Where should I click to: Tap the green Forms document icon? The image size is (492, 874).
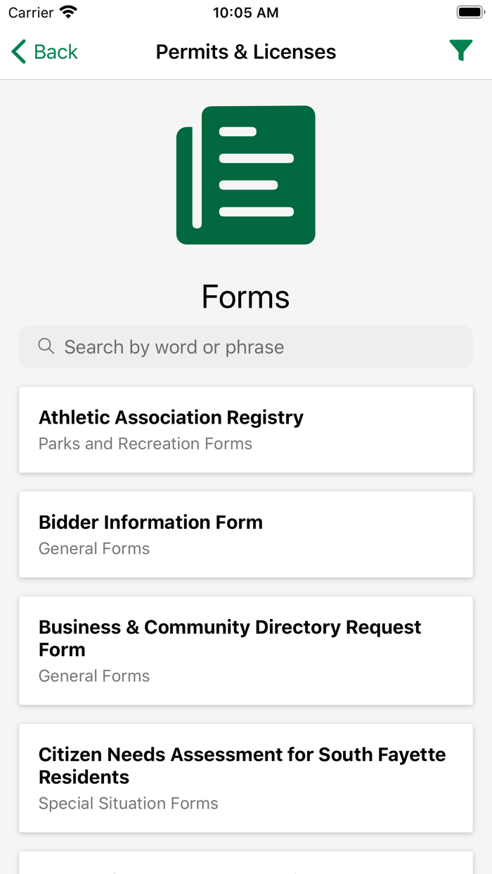(246, 175)
